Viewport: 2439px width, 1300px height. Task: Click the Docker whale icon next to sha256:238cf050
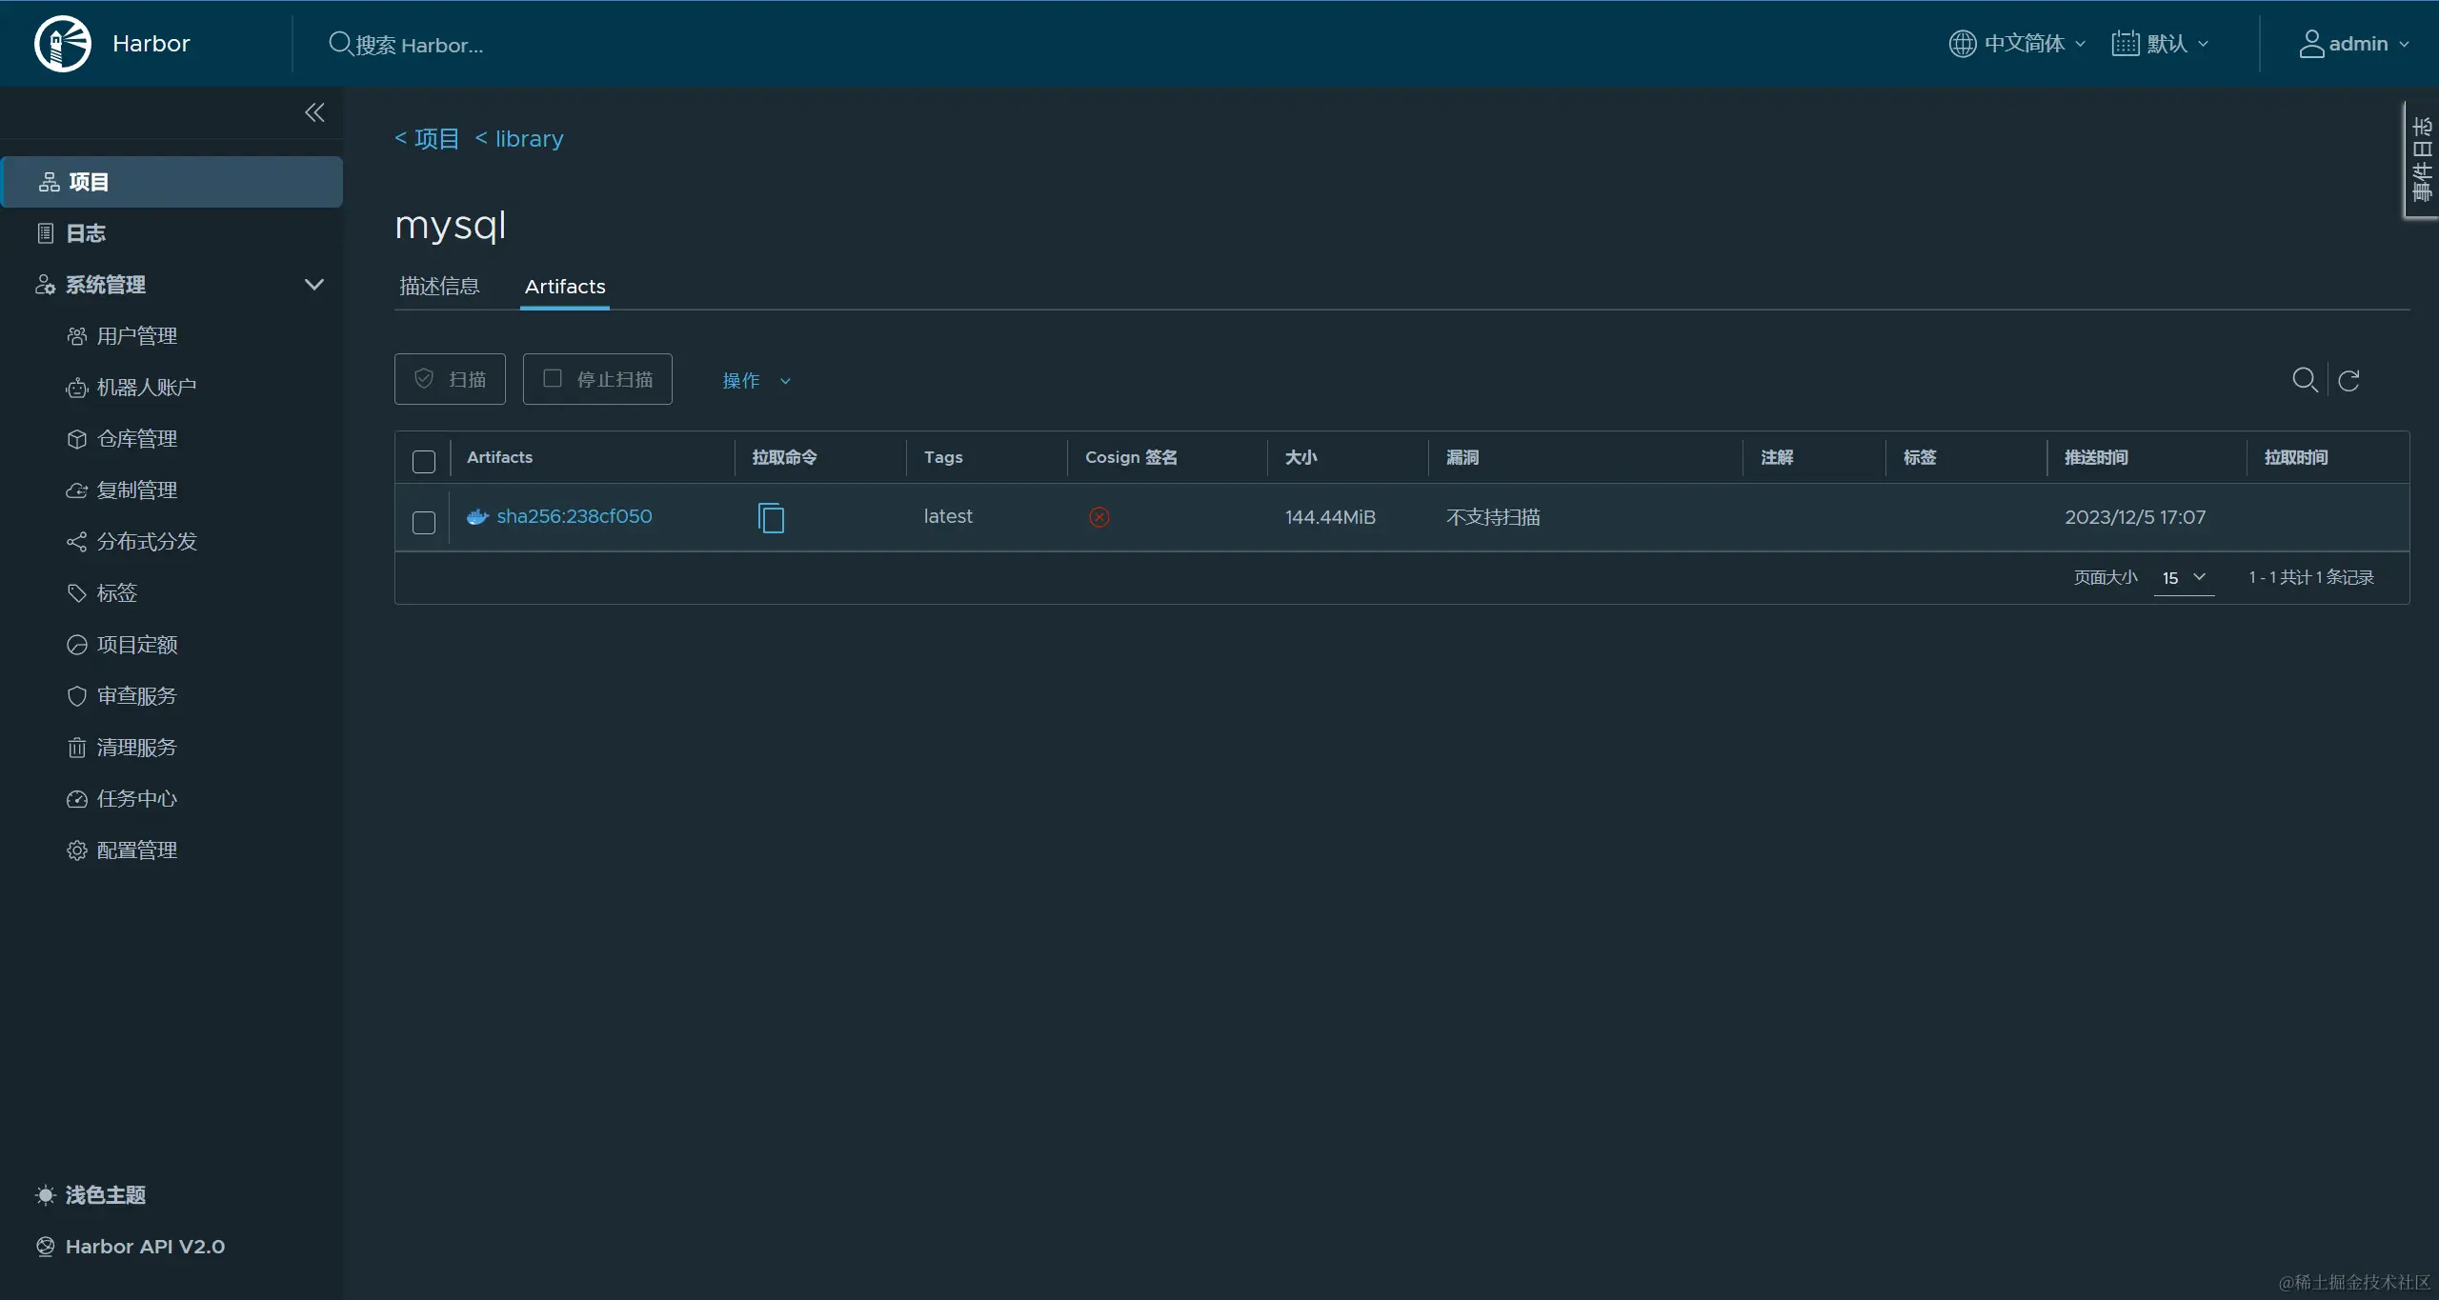click(477, 517)
